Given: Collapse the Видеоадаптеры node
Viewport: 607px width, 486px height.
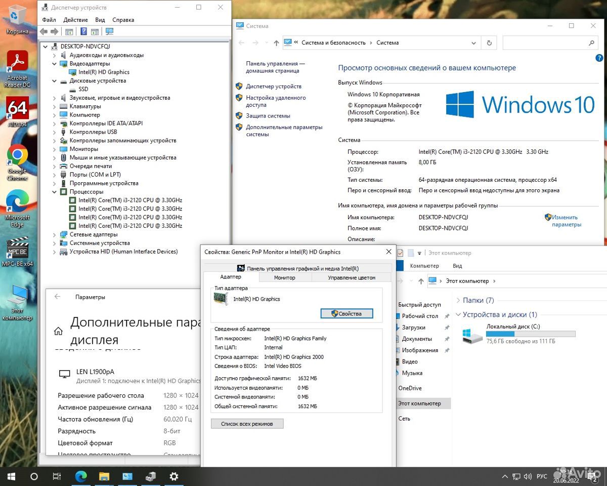Looking at the screenshot, I should point(55,64).
